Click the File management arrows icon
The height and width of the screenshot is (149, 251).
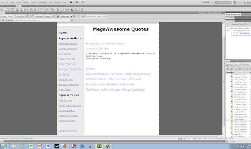coord(54,16)
